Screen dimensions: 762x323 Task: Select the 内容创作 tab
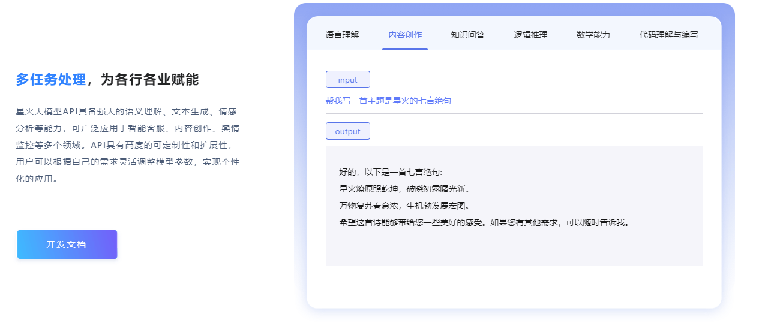point(405,35)
